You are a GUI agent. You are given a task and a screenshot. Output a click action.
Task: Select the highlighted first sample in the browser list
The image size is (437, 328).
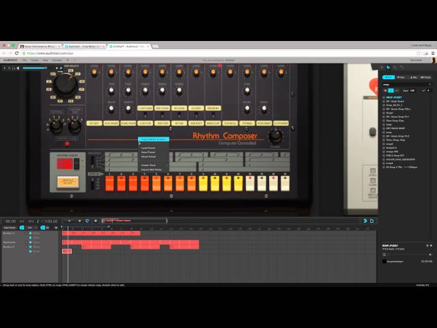pyautogui.click(x=393, y=97)
